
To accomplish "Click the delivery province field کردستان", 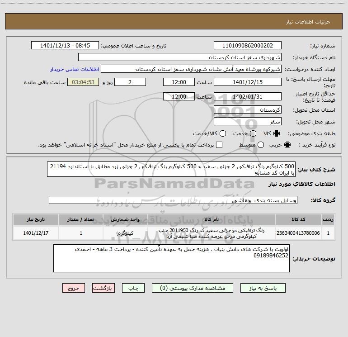I will 248,110.
